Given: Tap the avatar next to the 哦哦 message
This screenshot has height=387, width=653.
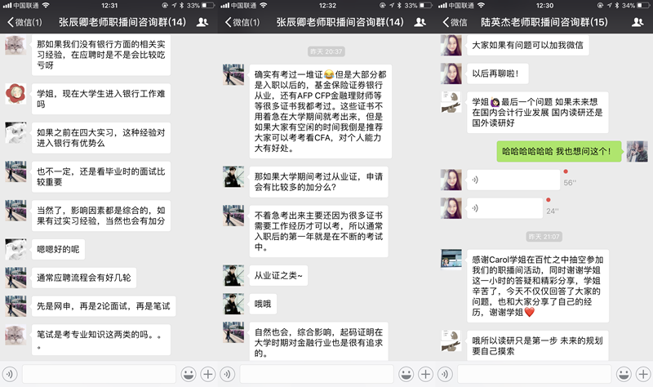Looking at the screenshot, I should tap(234, 304).
